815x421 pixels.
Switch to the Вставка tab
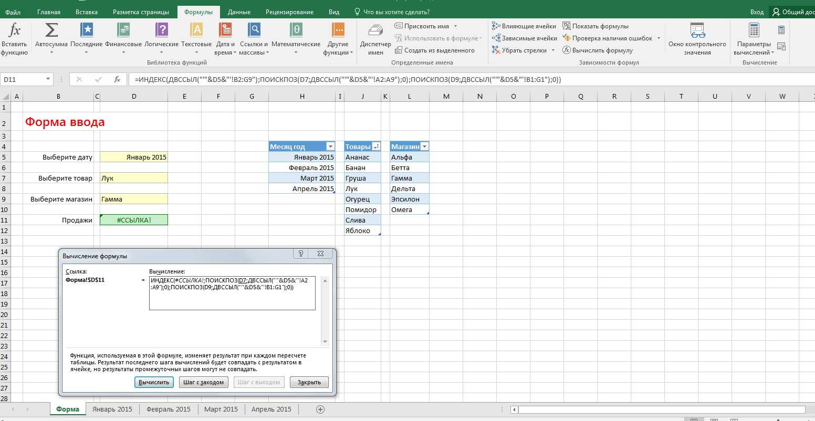pos(87,12)
